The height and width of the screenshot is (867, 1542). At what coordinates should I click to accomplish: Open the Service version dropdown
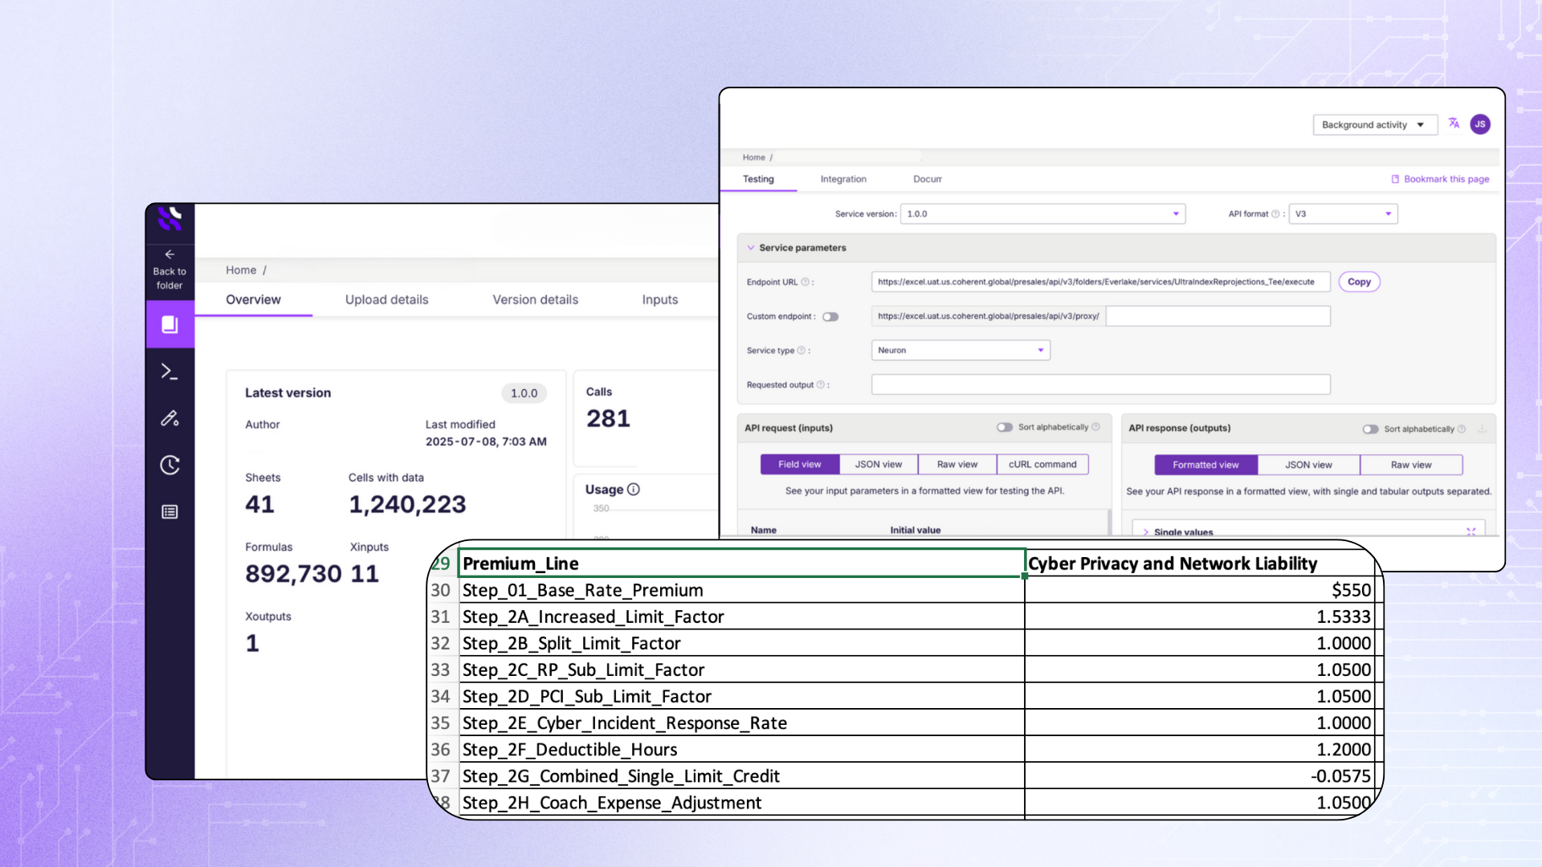tap(1175, 214)
